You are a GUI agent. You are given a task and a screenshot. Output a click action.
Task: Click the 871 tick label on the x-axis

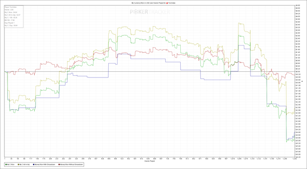point(200,159)
